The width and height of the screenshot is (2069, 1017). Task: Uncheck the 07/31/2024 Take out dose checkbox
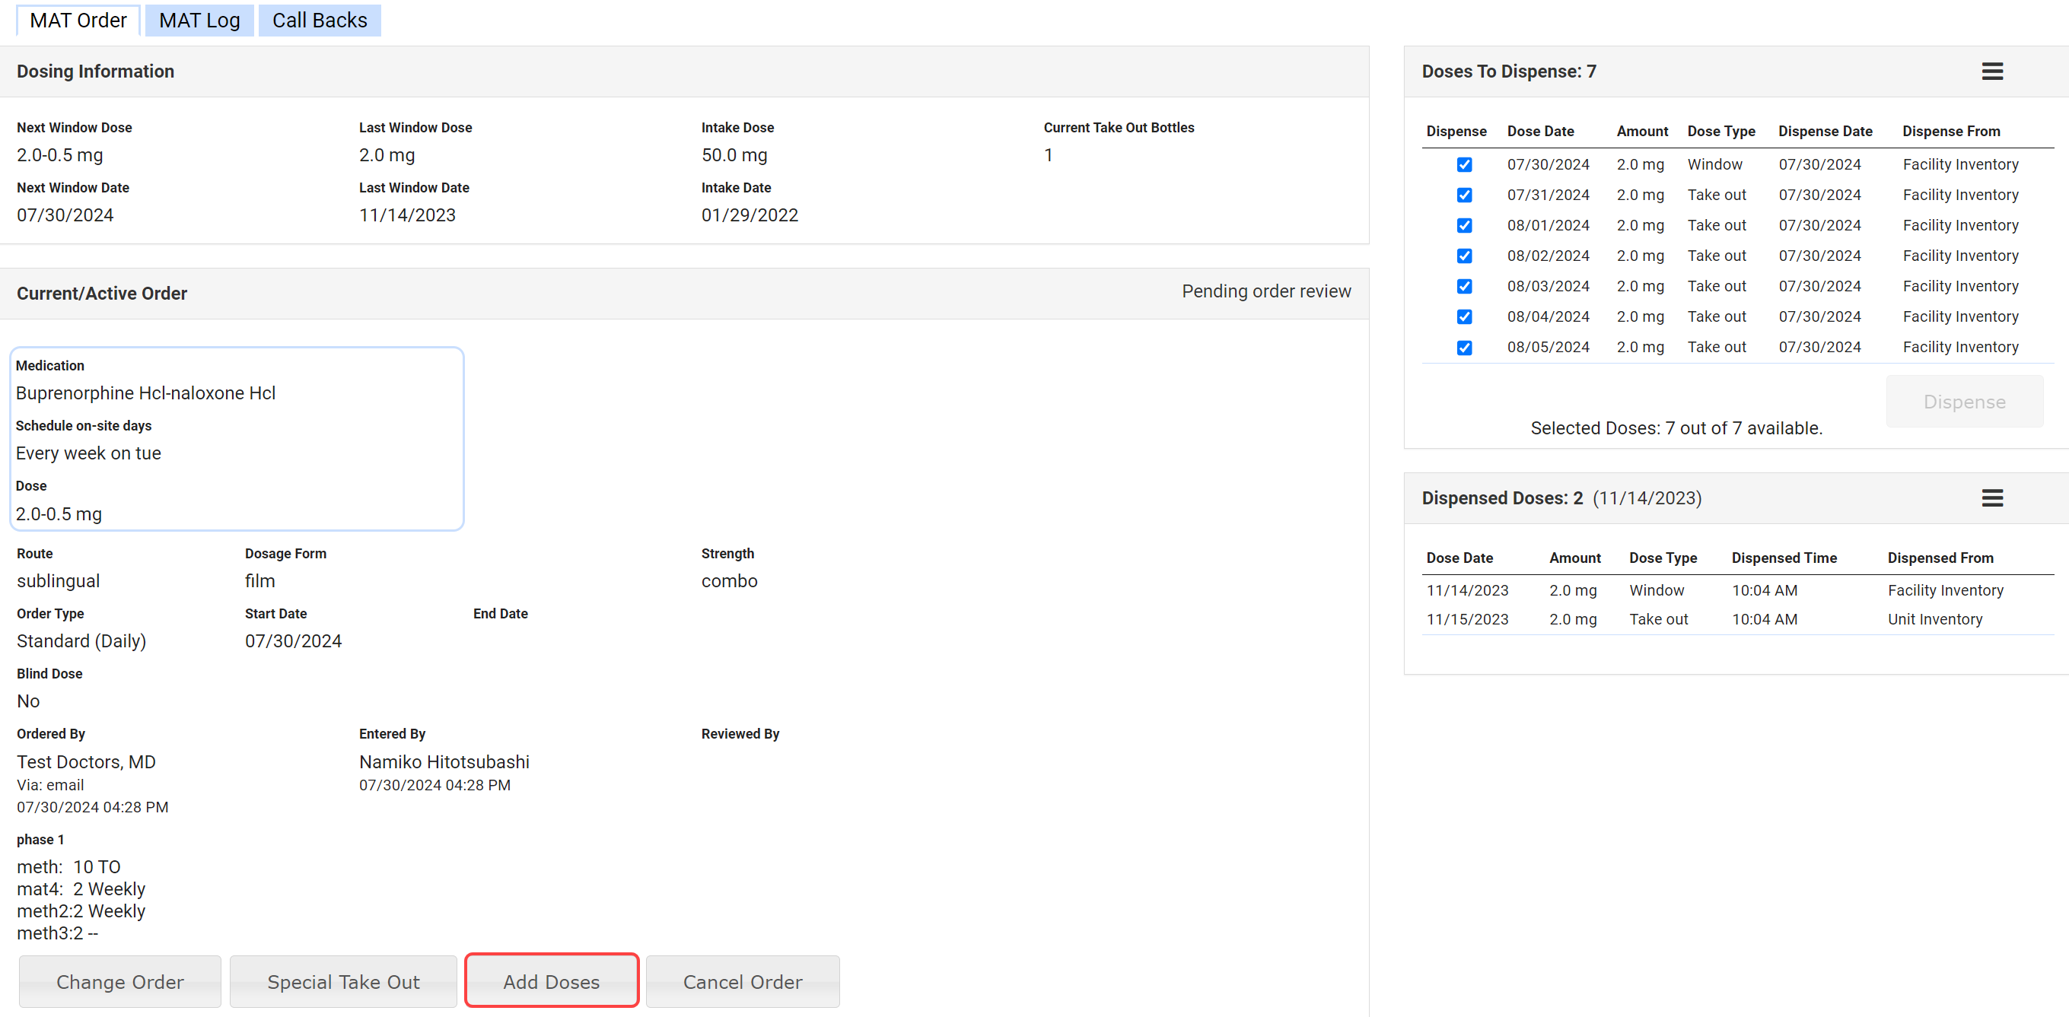pyautogui.click(x=1464, y=195)
